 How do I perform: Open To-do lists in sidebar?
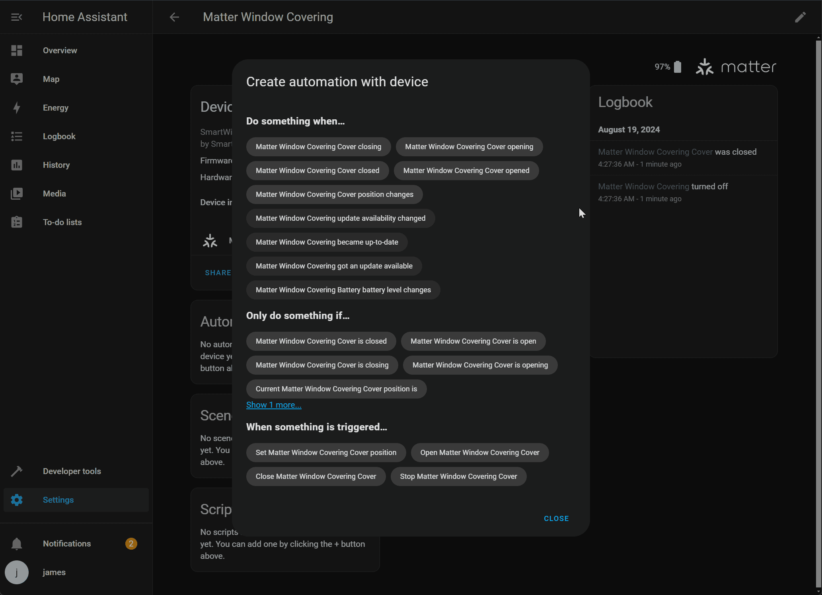point(62,222)
